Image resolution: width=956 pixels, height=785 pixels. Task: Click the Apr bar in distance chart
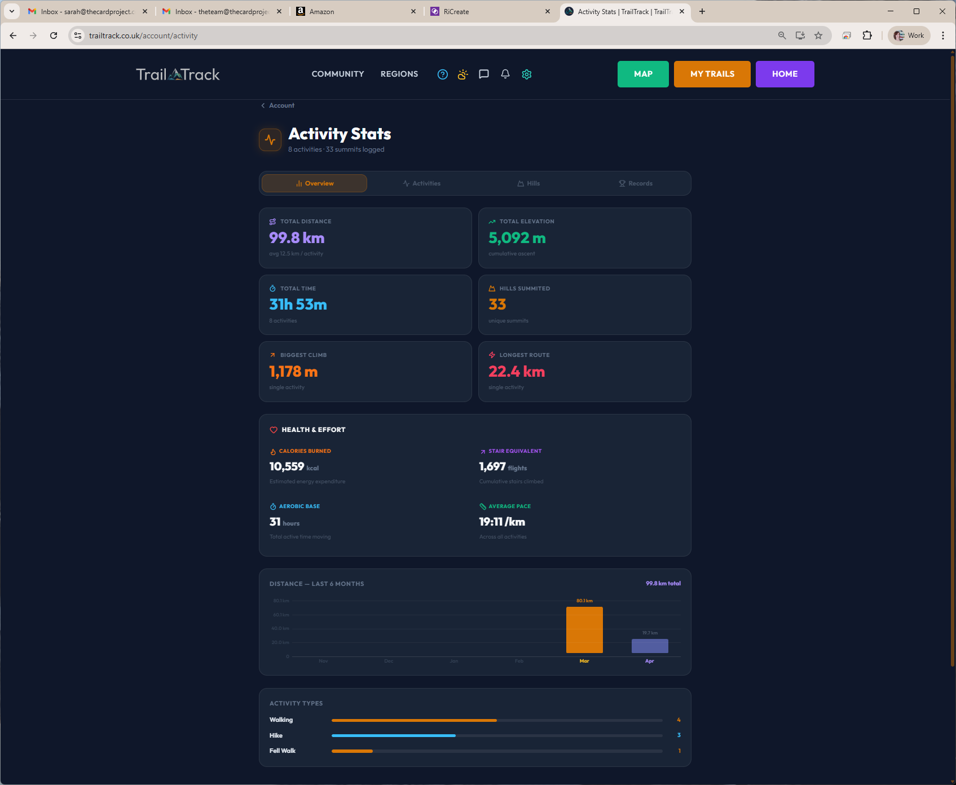(x=650, y=646)
